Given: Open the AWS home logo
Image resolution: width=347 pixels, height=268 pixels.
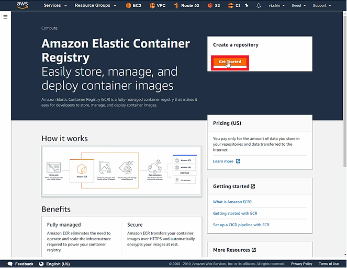Looking at the screenshot, I should tap(23, 5).
